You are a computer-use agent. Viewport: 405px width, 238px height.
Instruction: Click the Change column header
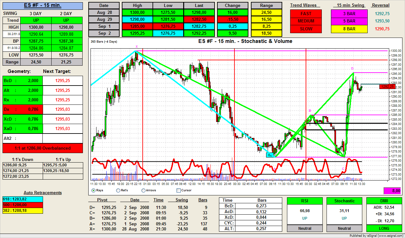(233, 5)
